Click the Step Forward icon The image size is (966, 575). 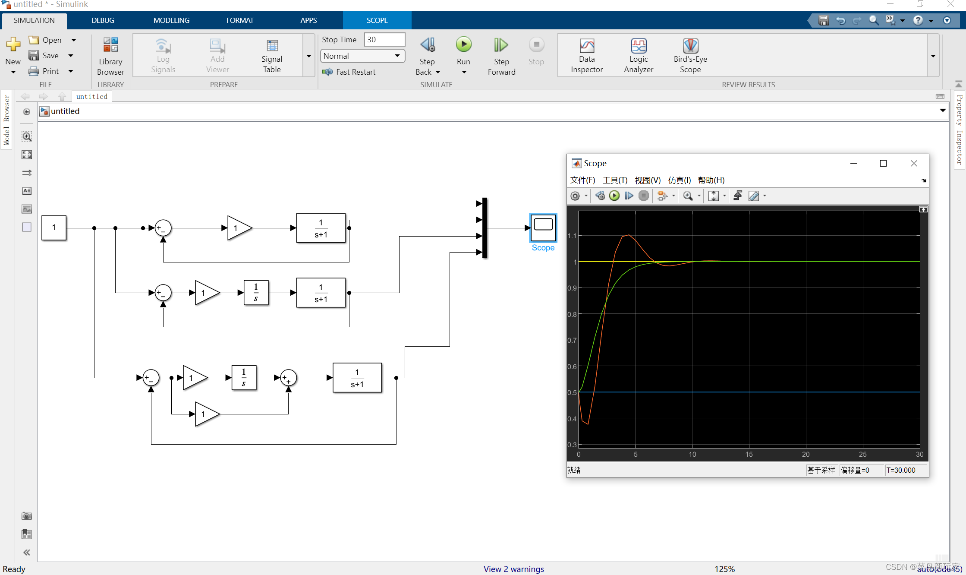(x=501, y=45)
